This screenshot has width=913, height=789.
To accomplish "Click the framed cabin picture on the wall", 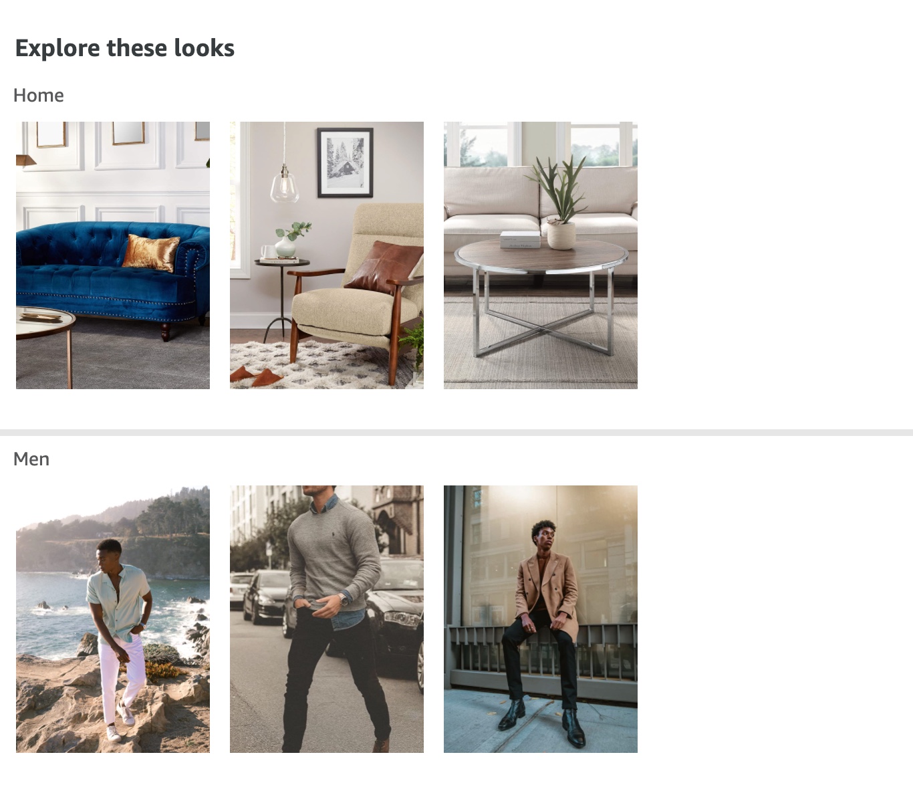I will pos(345,162).
